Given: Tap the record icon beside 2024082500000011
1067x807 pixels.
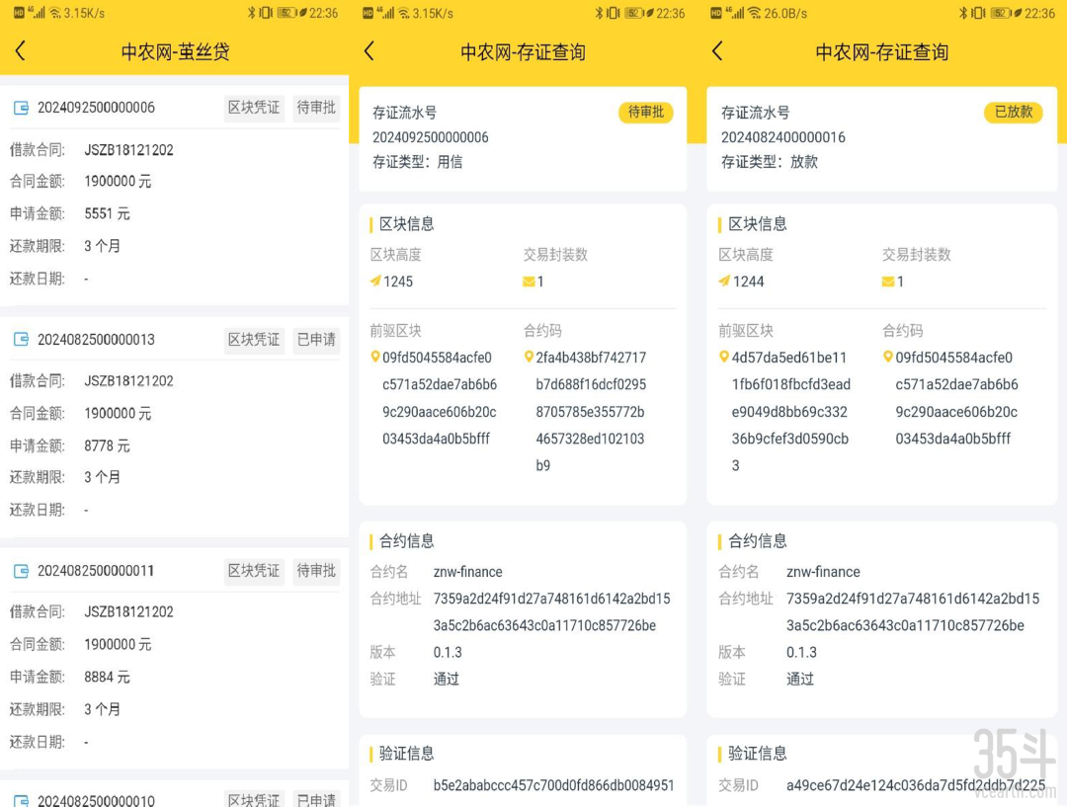Looking at the screenshot, I should [x=21, y=571].
